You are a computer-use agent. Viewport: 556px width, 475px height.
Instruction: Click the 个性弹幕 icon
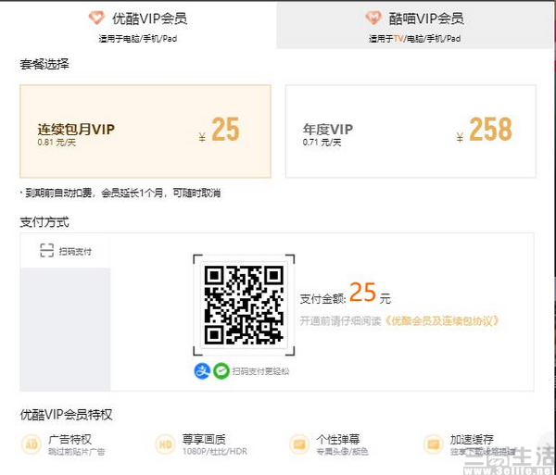[299, 444]
